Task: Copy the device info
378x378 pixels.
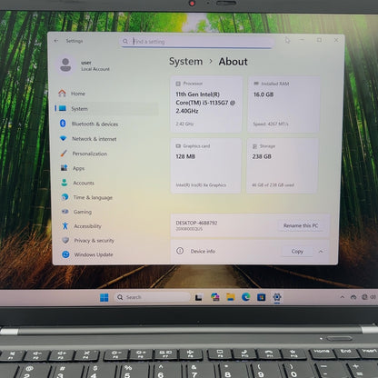Action: pyautogui.click(x=297, y=252)
